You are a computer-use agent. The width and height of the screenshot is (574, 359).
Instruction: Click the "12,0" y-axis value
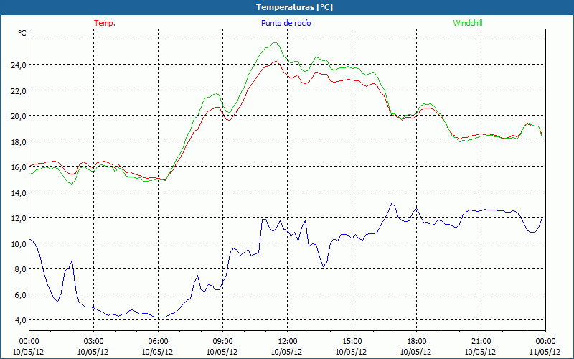pos(19,218)
